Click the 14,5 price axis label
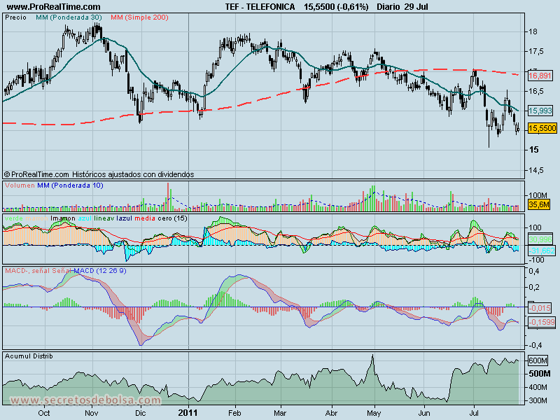This screenshot has height=420, width=560. (535, 170)
